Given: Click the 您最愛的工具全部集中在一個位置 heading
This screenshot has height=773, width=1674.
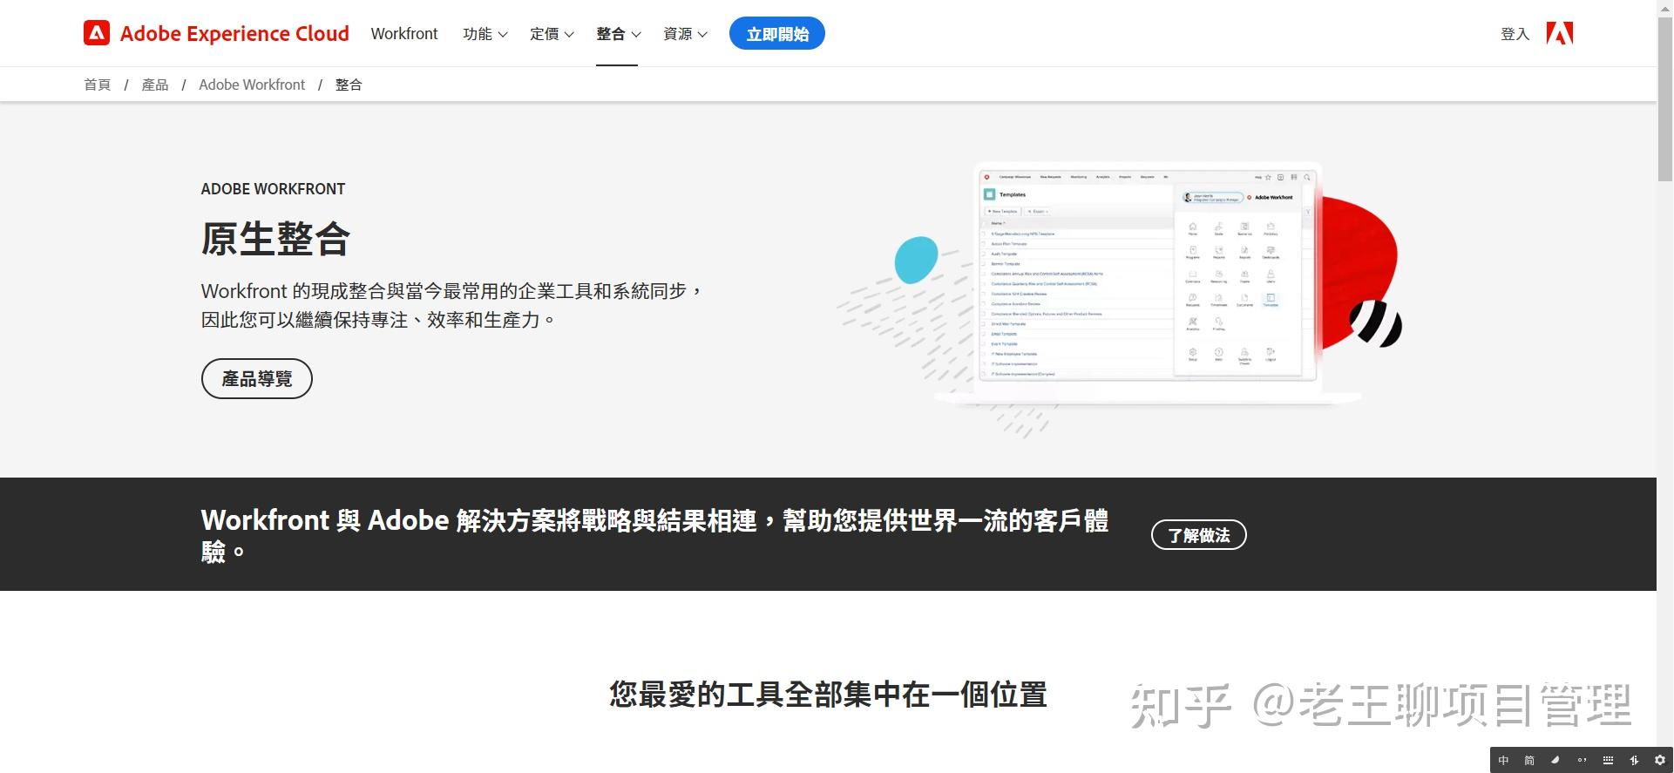Looking at the screenshot, I should pos(828,695).
